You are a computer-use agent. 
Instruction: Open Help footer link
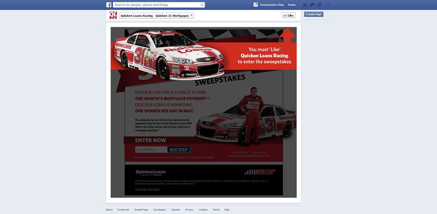point(227,210)
